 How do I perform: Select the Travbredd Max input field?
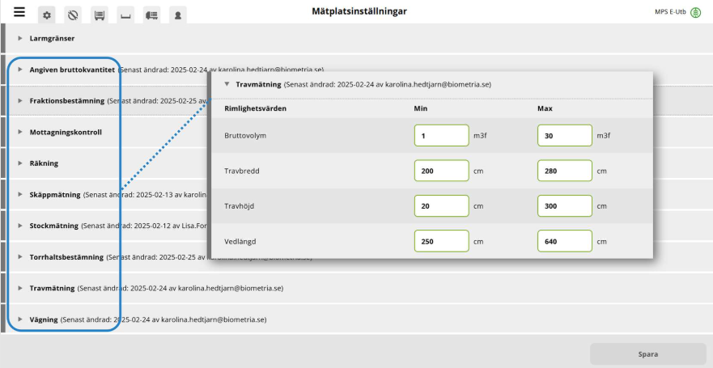(x=564, y=171)
